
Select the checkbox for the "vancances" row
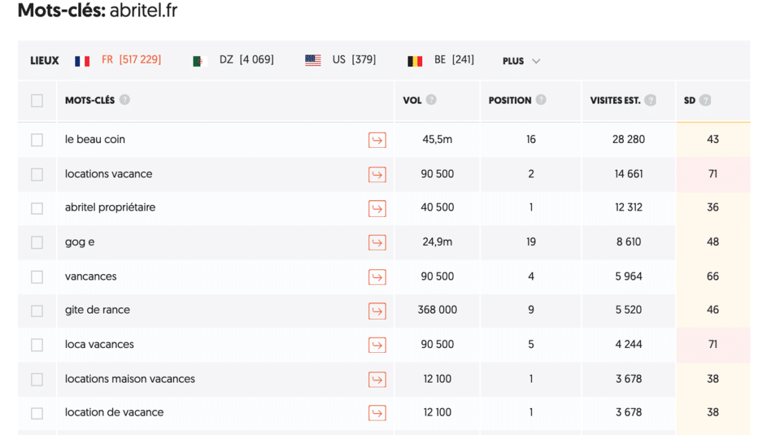pos(37,277)
